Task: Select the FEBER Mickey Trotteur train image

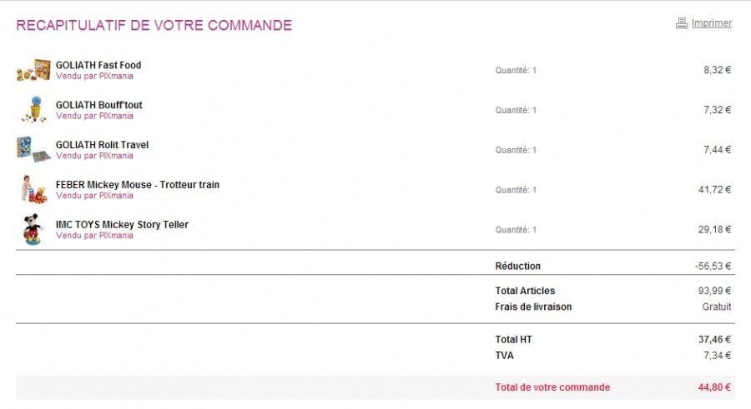Action: click(x=33, y=189)
